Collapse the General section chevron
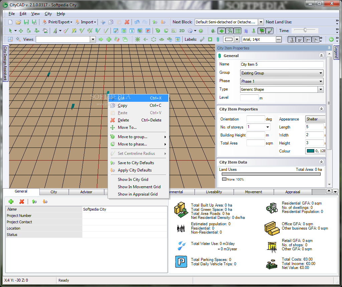This screenshot has width=342, height=287. (321, 56)
